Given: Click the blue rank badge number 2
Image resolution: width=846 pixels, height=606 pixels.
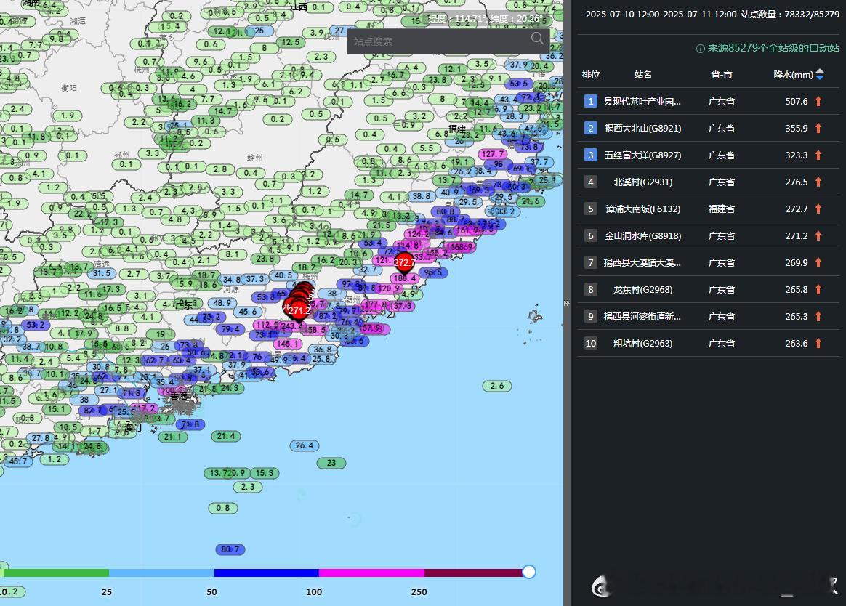Looking at the screenshot, I should (x=591, y=129).
